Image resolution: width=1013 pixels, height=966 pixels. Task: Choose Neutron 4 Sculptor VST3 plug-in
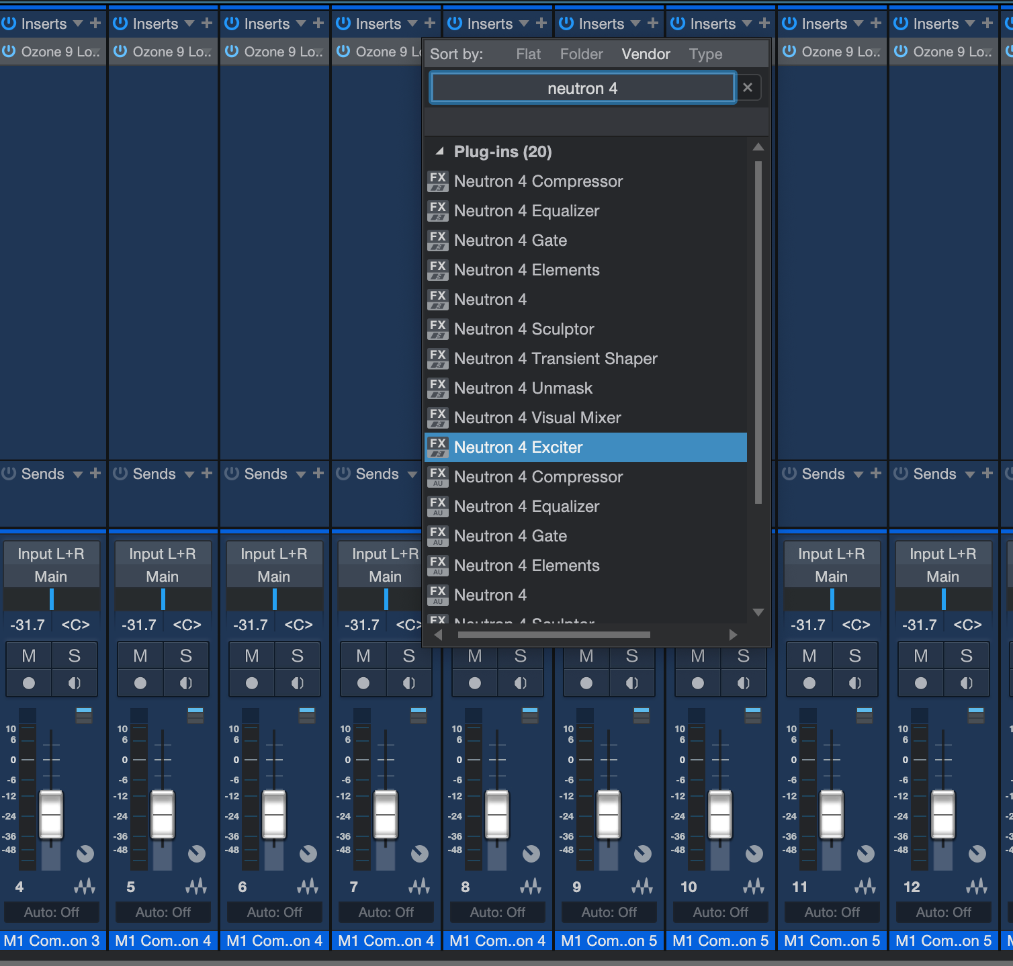586,329
